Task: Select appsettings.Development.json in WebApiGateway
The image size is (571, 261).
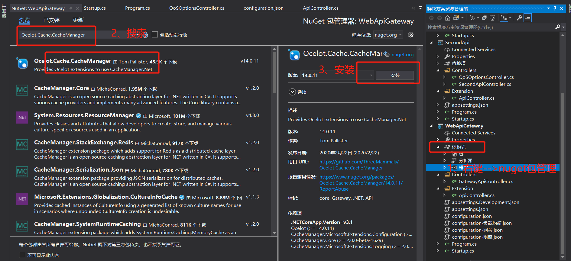Action: (485, 202)
